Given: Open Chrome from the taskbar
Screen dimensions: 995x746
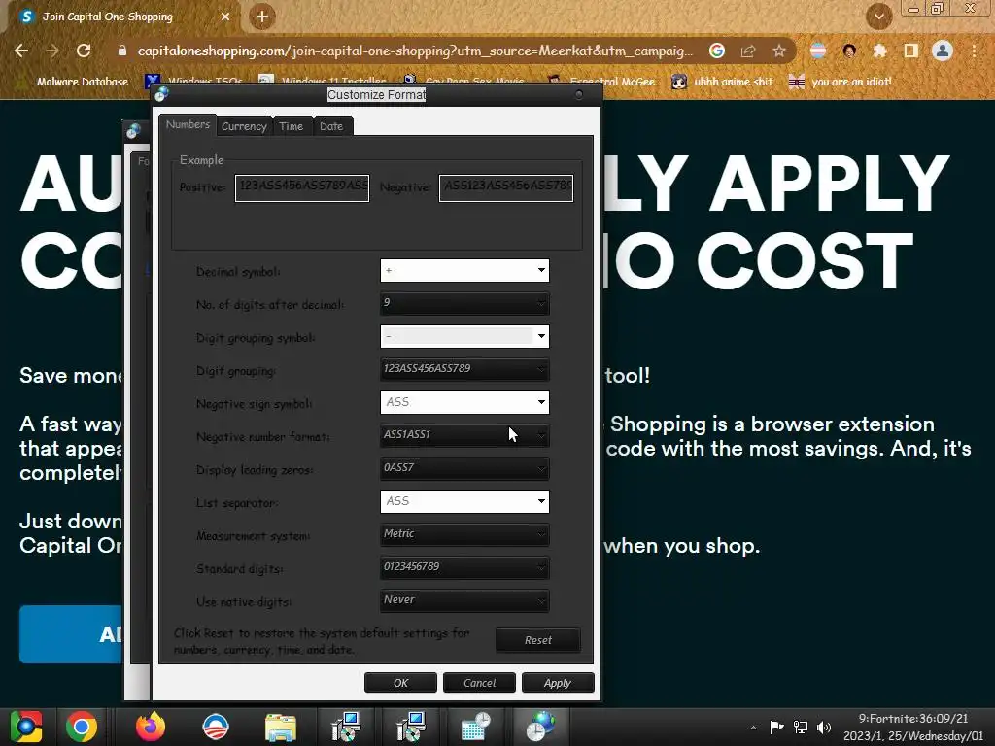Looking at the screenshot, I should pos(82,727).
